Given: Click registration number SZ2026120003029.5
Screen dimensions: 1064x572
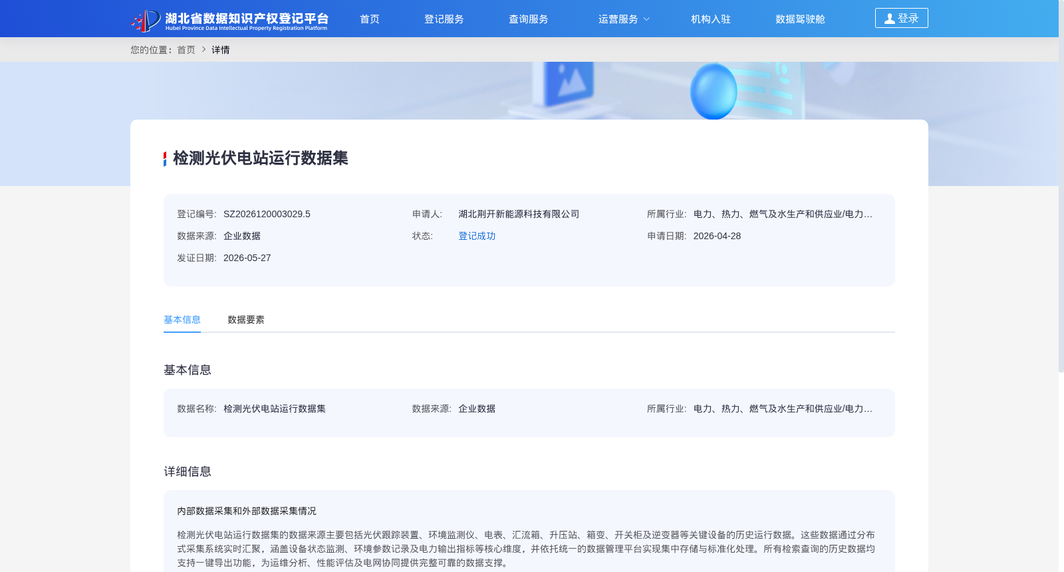Looking at the screenshot, I should click(x=267, y=214).
